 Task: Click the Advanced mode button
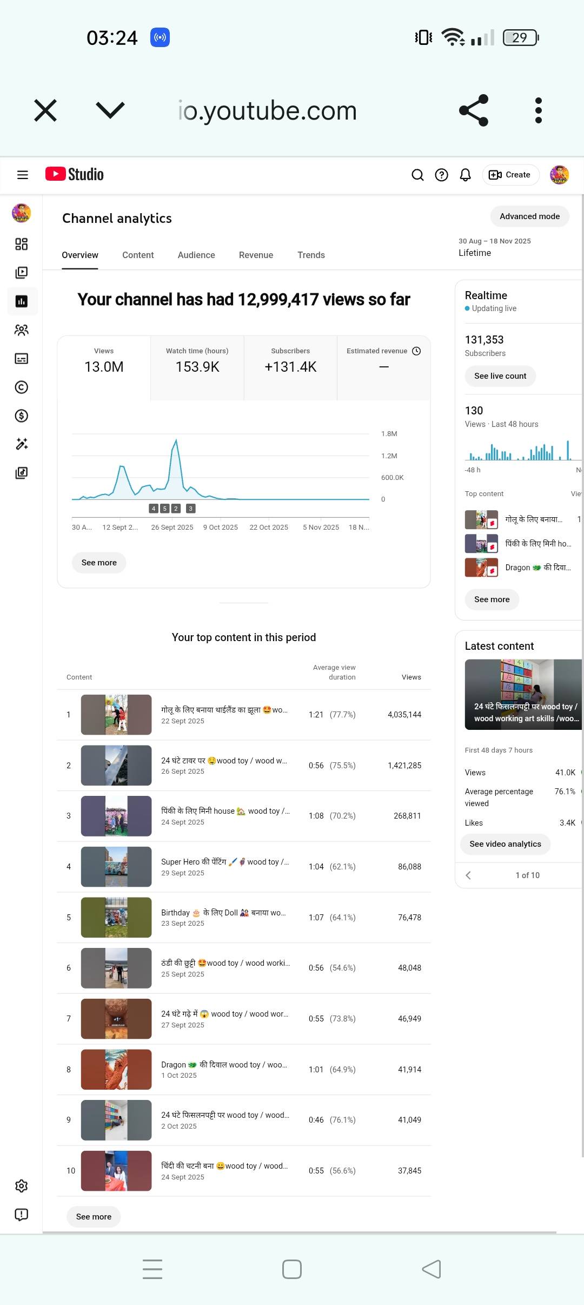(529, 216)
